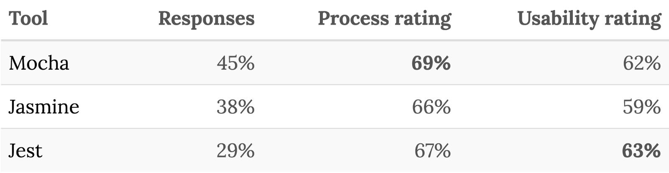The image size is (669, 173).
Task: Select Mocha's 62% usability rating cell
Action: click(642, 63)
